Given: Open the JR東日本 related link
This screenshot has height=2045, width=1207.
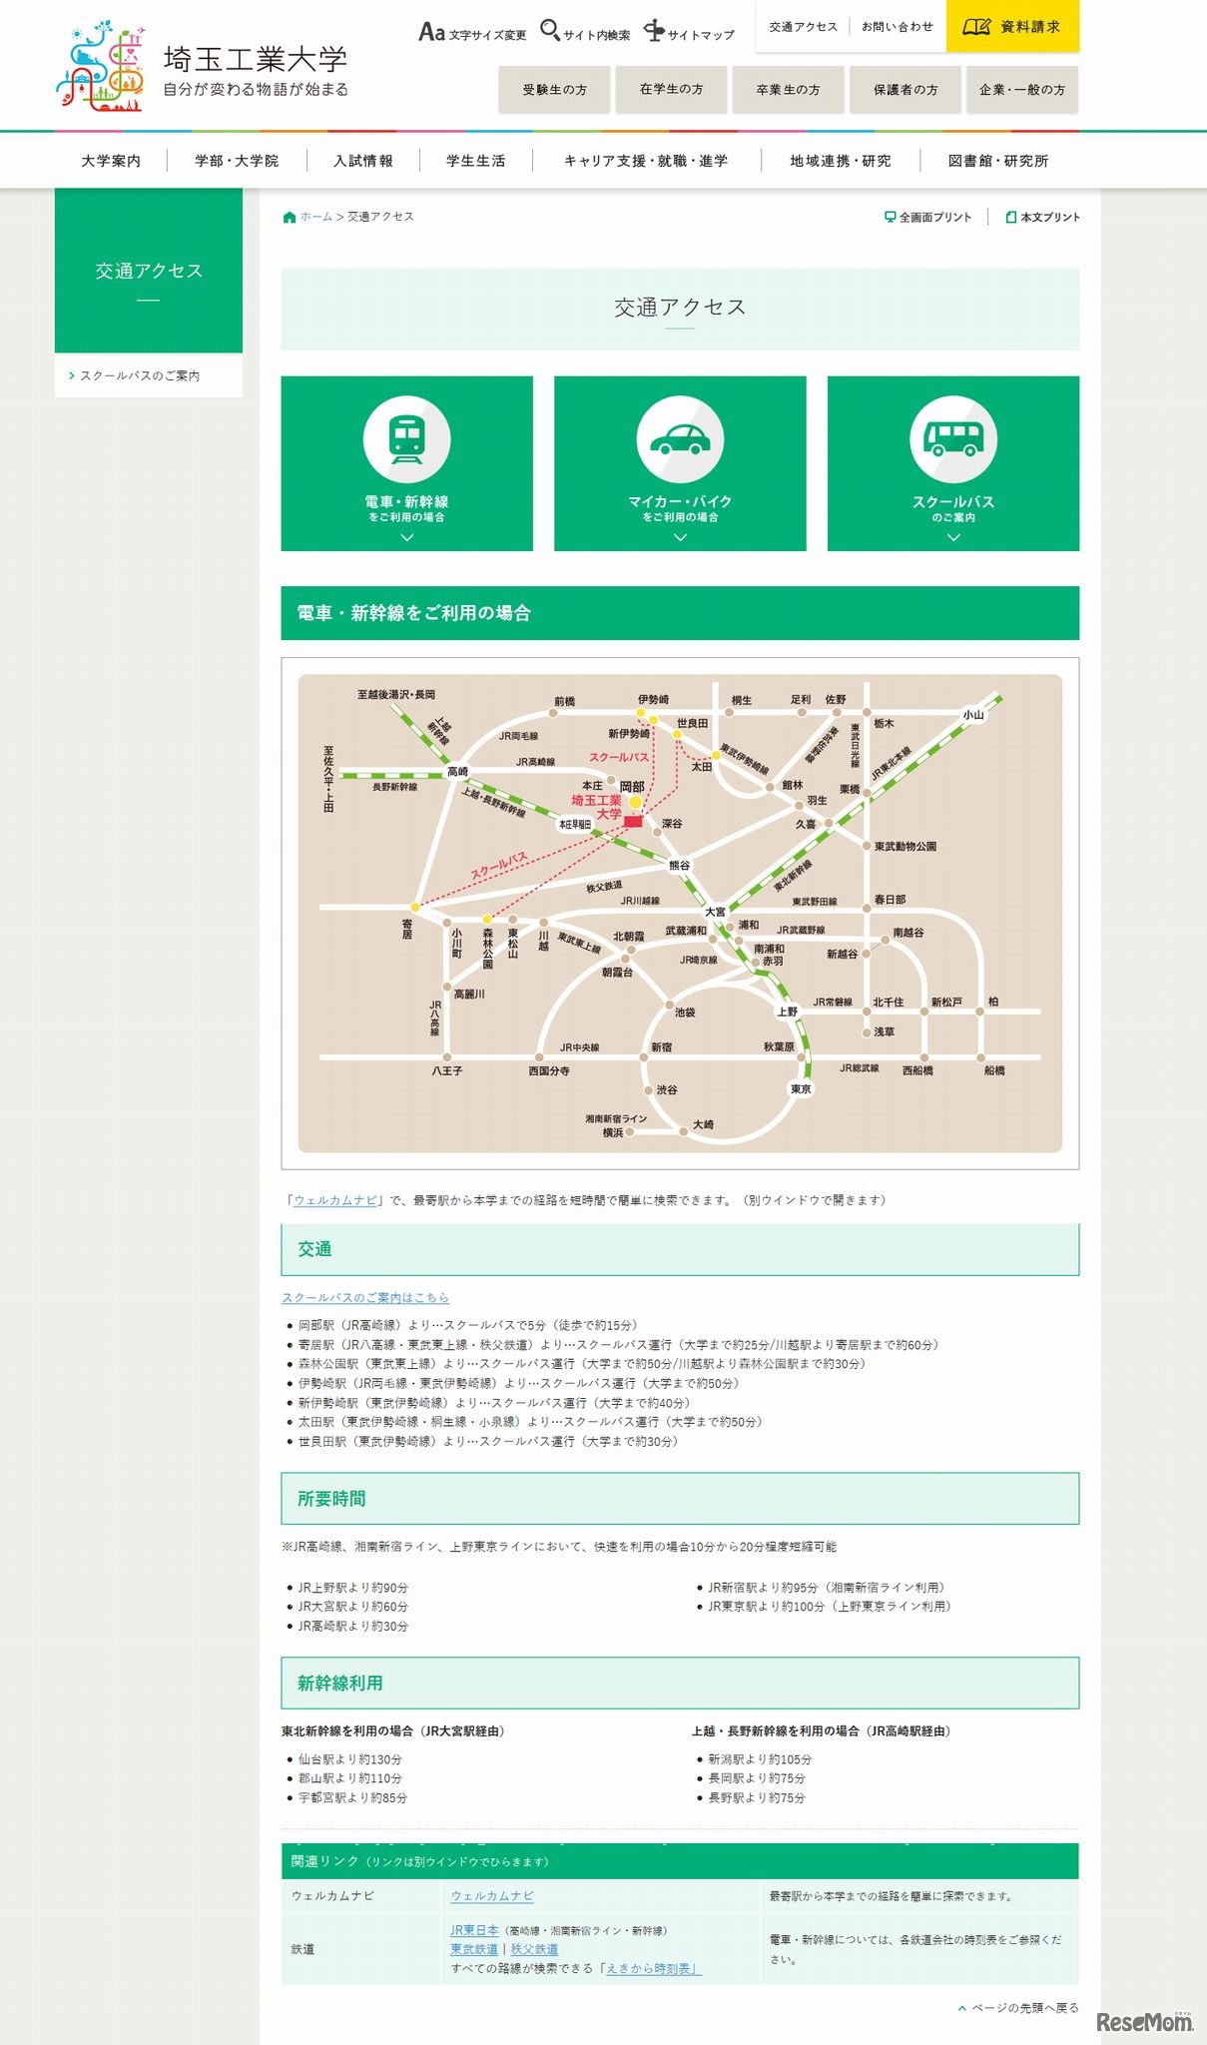Looking at the screenshot, I should coord(474,1930).
